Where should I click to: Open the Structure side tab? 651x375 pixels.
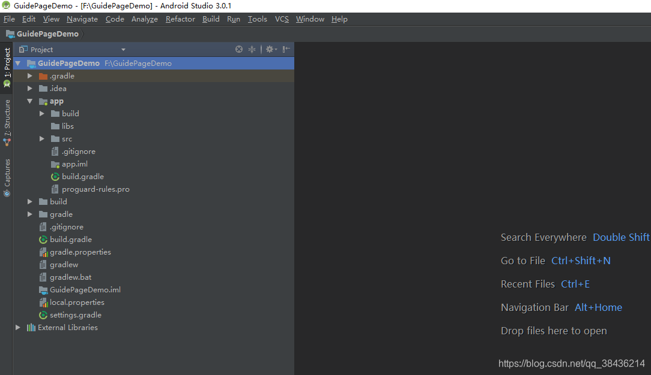coord(7,123)
